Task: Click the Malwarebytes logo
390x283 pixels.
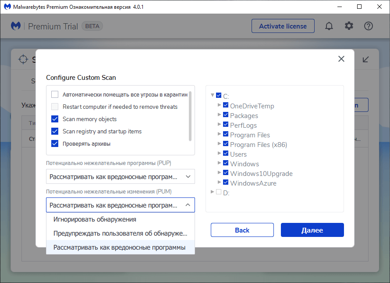Action: (16, 26)
